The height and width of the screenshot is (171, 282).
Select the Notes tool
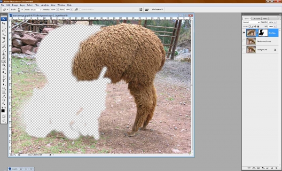coord(4,93)
